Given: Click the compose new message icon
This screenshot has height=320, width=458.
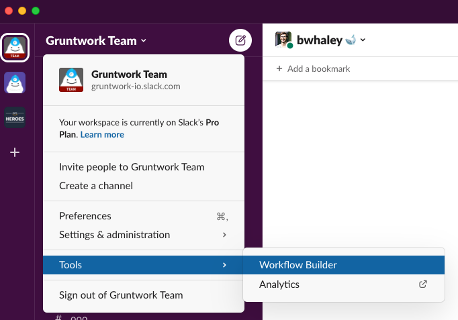Looking at the screenshot, I should (x=240, y=41).
